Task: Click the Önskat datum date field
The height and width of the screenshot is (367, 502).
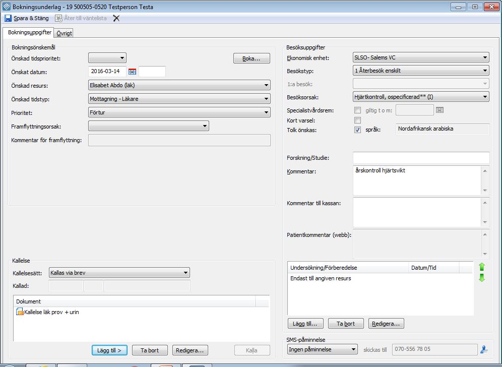Action: click(x=107, y=71)
